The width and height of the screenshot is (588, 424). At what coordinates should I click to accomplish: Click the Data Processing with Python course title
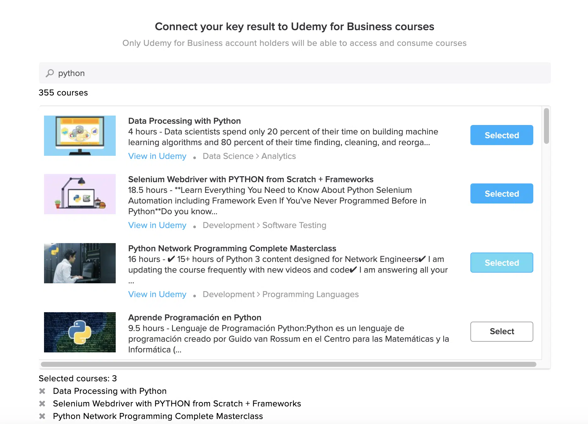point(185,121)
